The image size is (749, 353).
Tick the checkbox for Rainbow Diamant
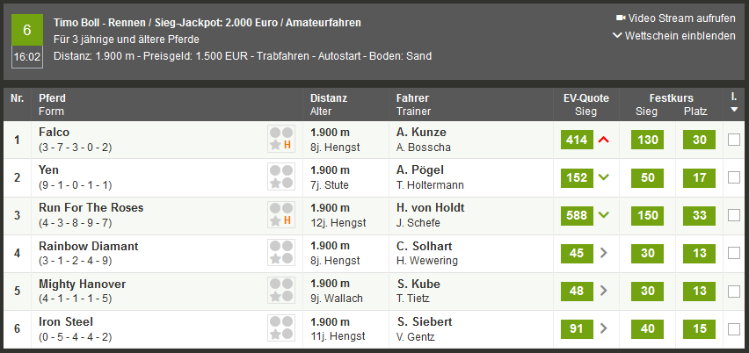click(x=734, y=253)
